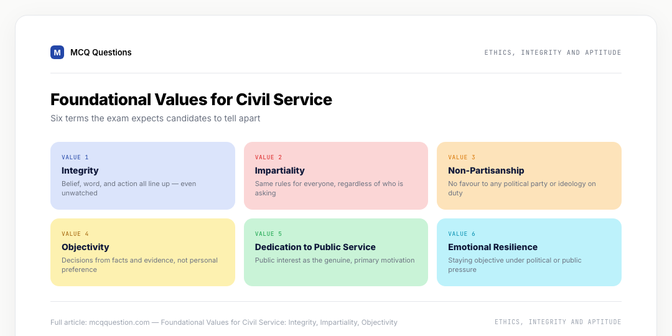Click the blue M logo icon
Image resolution: width=672 pixels, height=336 pixels.
click(x=57, y=52)
